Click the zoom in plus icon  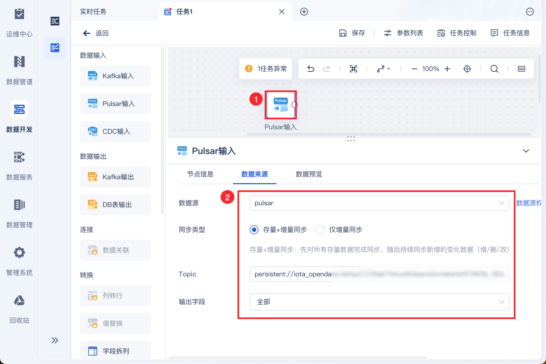447,69
